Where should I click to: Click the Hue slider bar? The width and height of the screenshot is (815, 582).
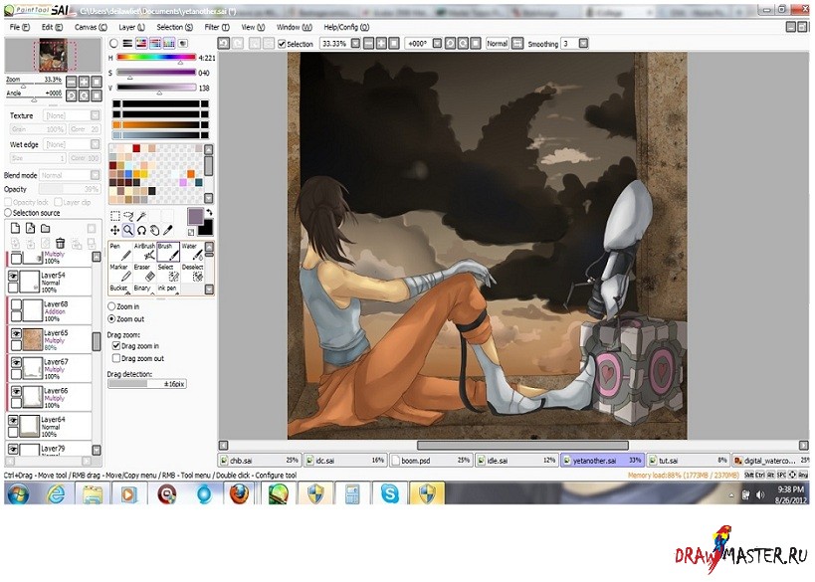click(x=156, y=57)
